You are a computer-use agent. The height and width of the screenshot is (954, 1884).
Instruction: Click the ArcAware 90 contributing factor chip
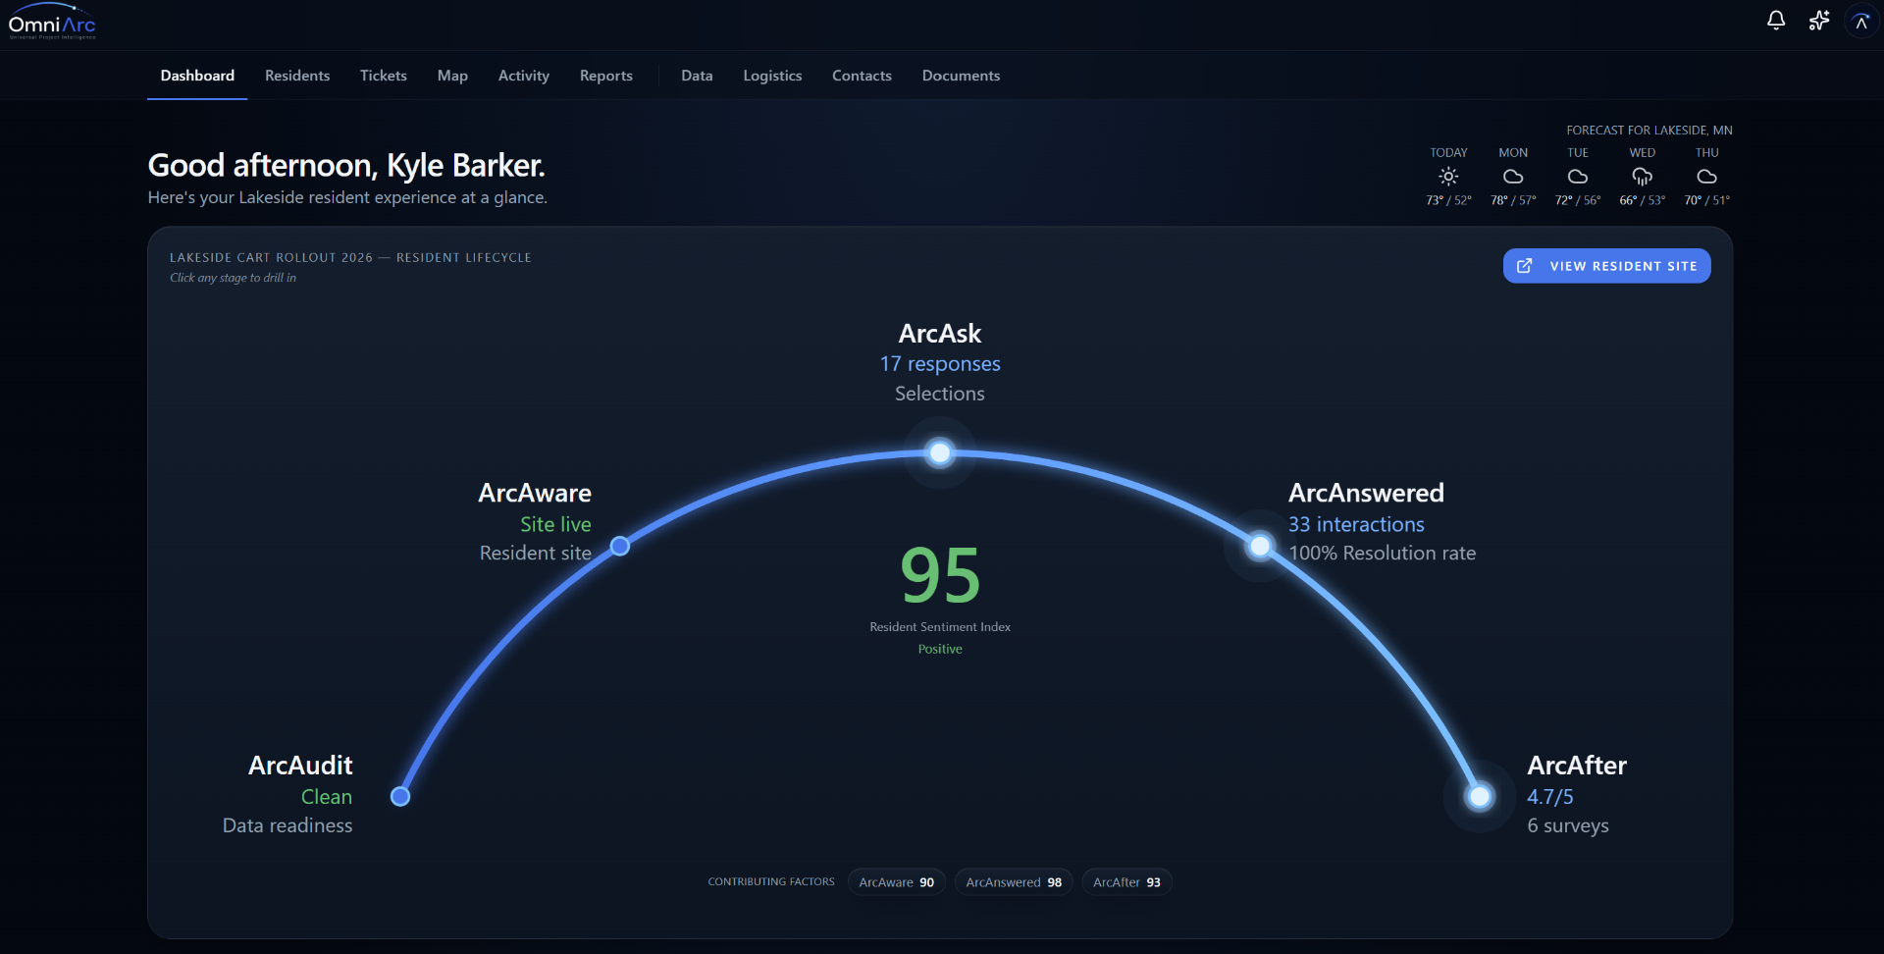click(897, 882)
